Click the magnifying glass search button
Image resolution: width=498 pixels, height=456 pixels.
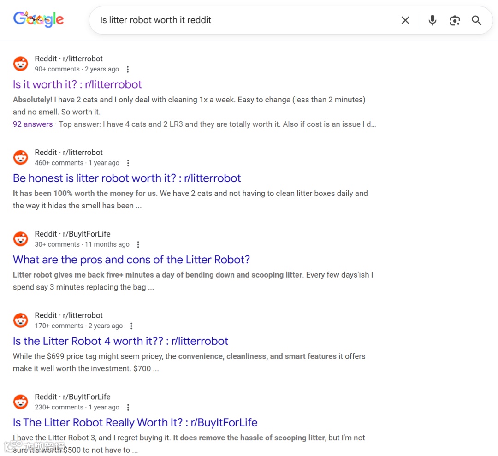click(476, 20)
